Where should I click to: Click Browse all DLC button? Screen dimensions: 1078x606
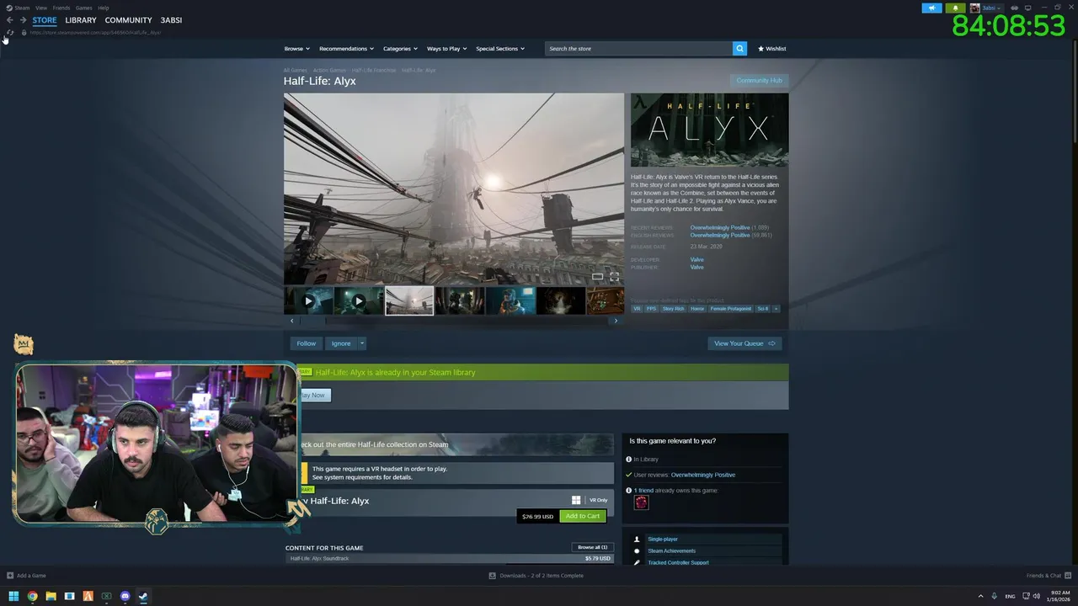pos(592,547)
